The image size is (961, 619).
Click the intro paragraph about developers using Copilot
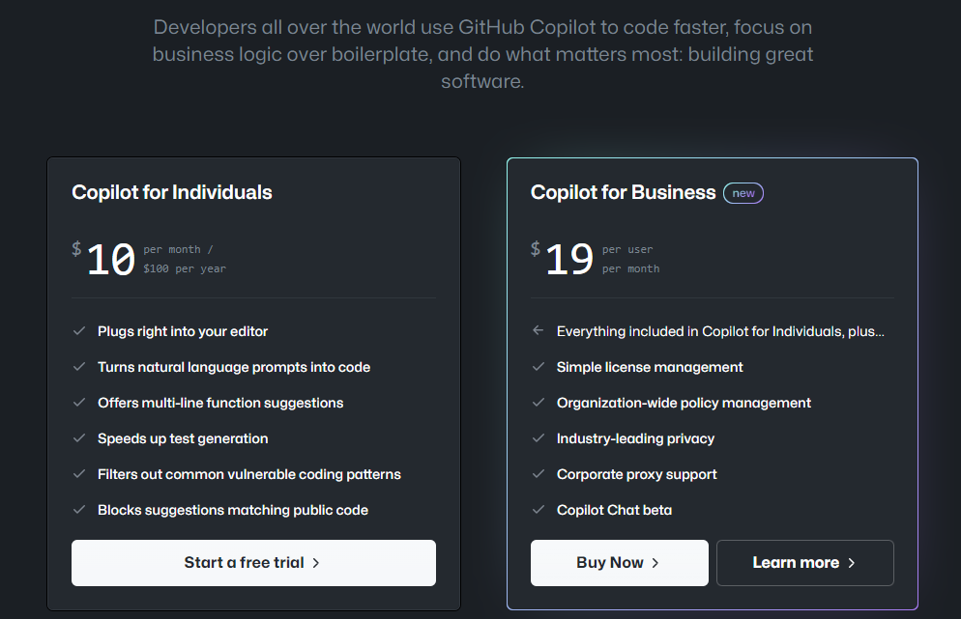coord(483,54)
